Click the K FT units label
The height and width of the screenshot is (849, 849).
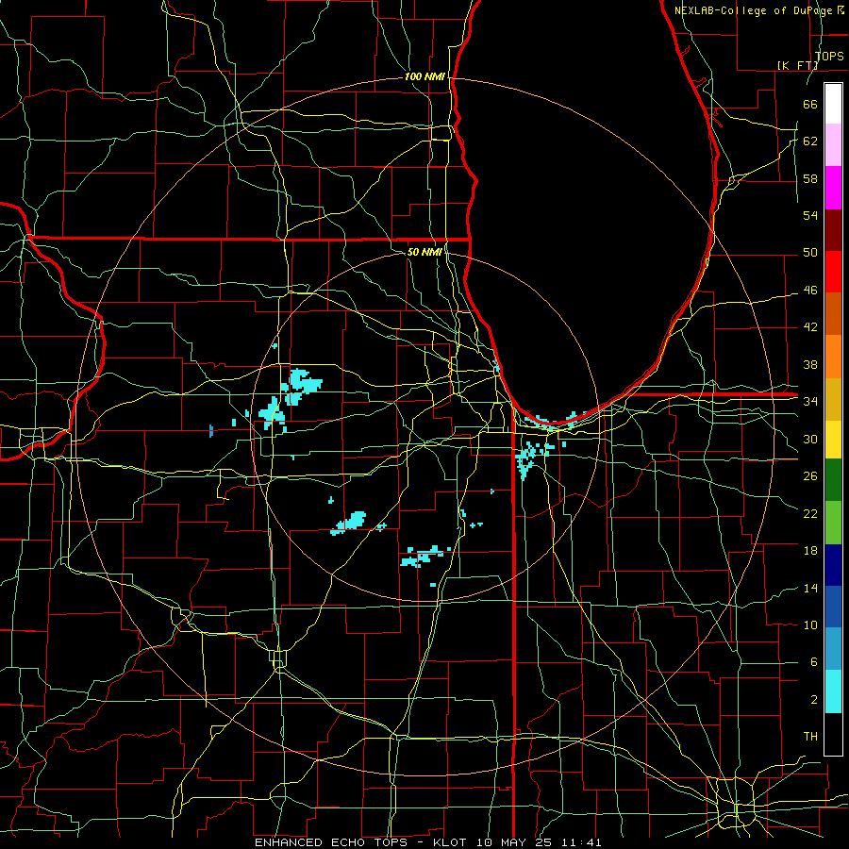[797, 65]
